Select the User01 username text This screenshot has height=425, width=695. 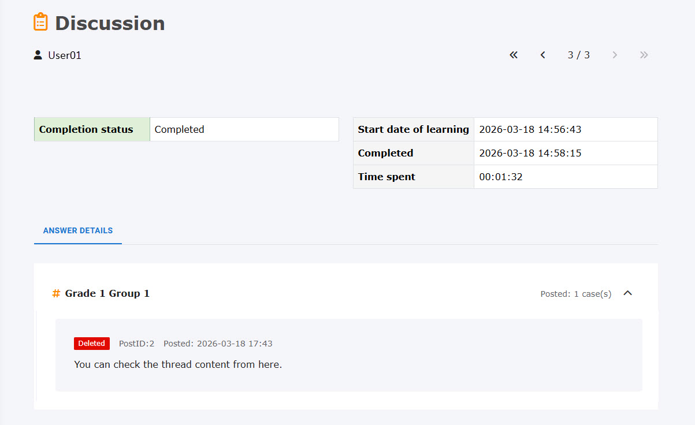pyautogui.click(x=65, y=55)
